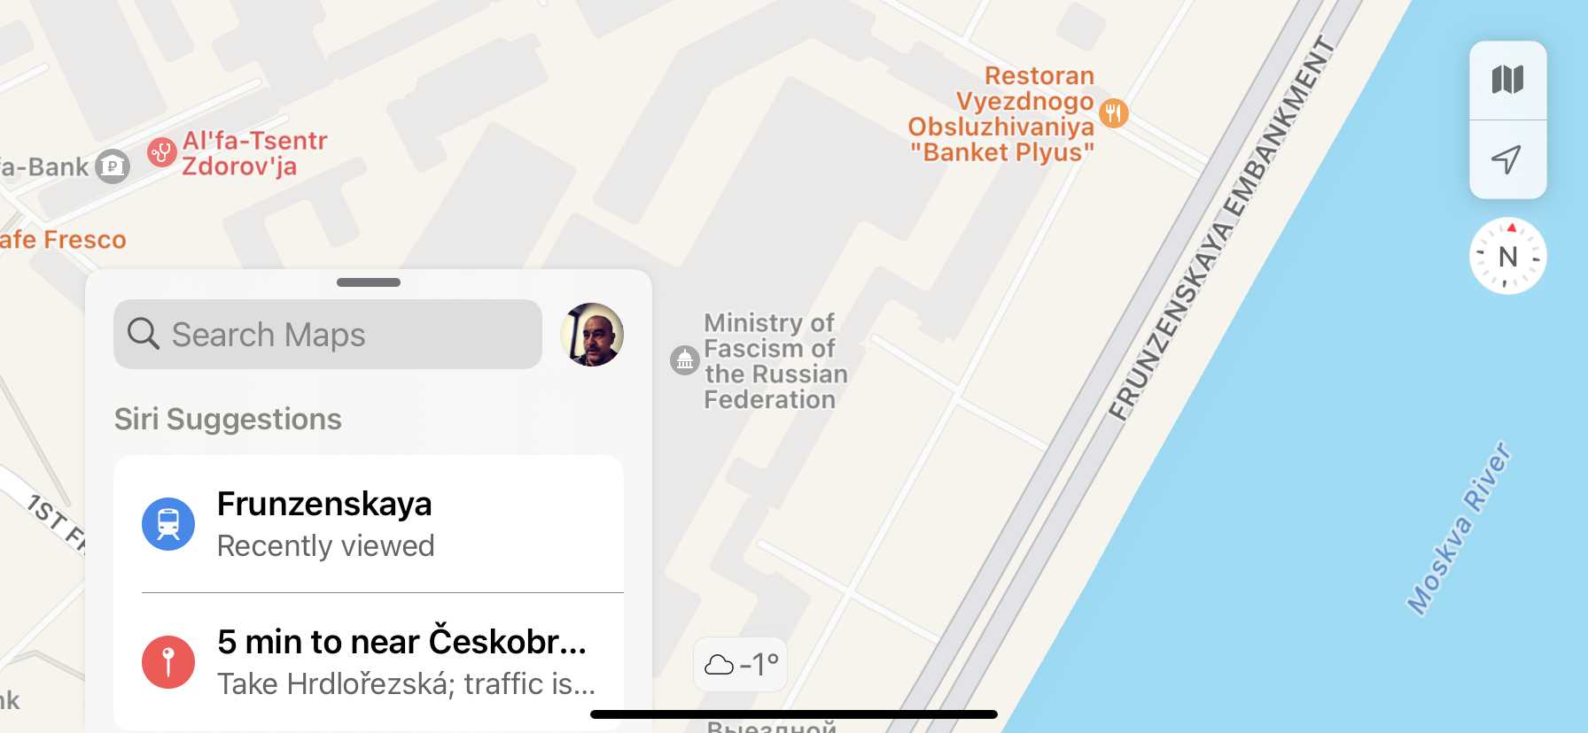Tap the Moskva River label

(x=1459, y=529)
